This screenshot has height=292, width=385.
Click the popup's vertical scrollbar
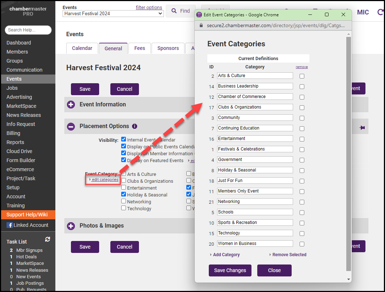click(348, 152)
